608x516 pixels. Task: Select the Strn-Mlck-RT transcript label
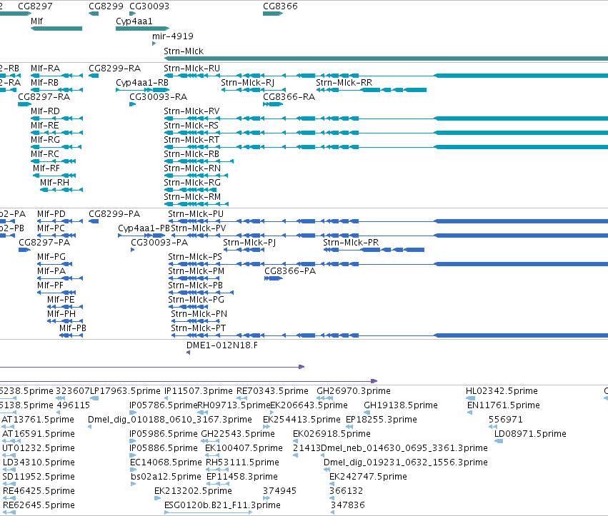191,139
